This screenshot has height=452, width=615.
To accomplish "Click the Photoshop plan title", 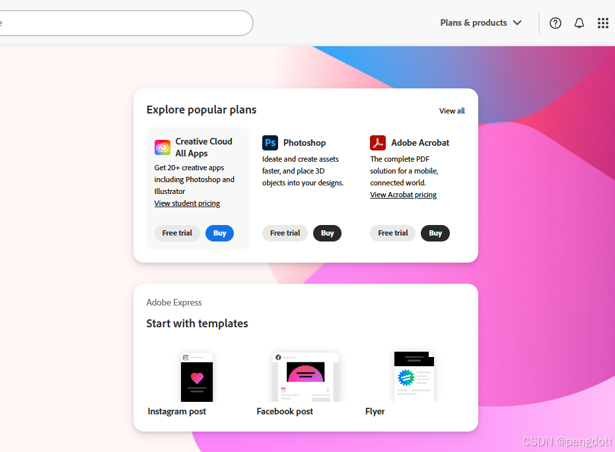I will (305, 143).
